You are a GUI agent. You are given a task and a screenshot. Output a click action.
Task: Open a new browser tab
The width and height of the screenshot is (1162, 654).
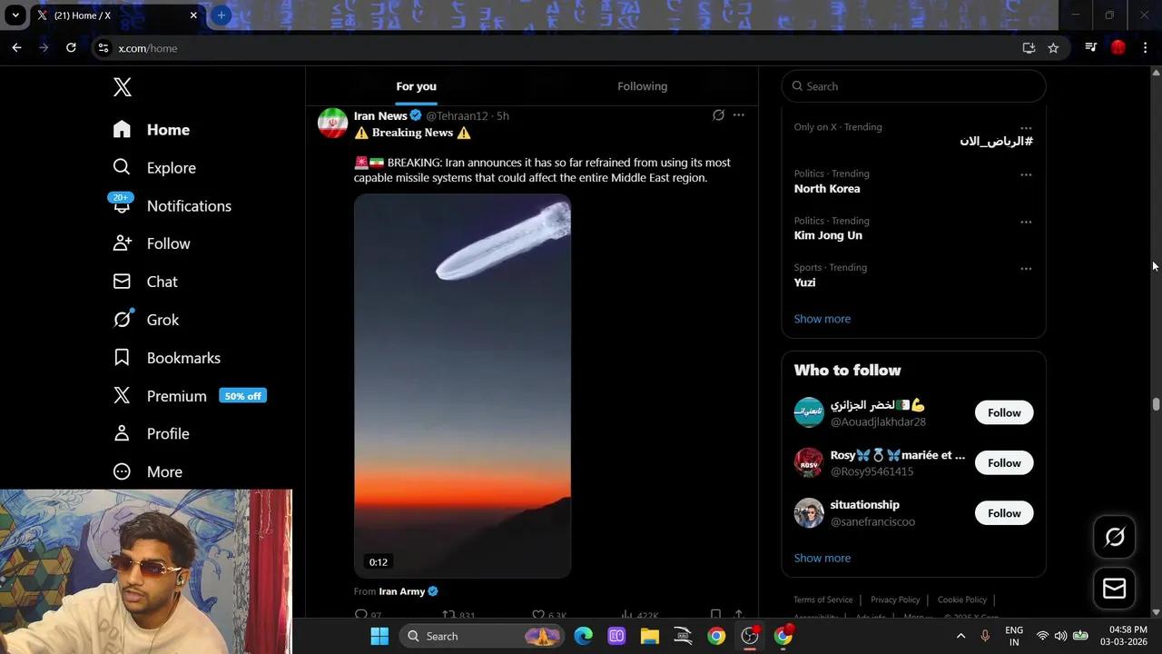[221, 15]
